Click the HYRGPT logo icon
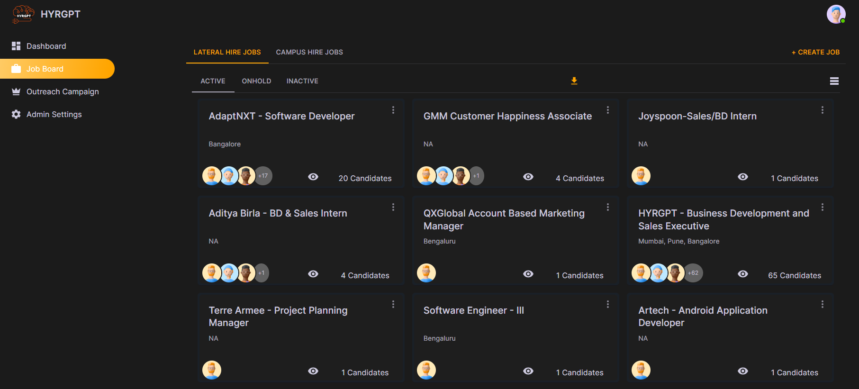This screenshot has width=859, height=389. (x=23, y=14)
